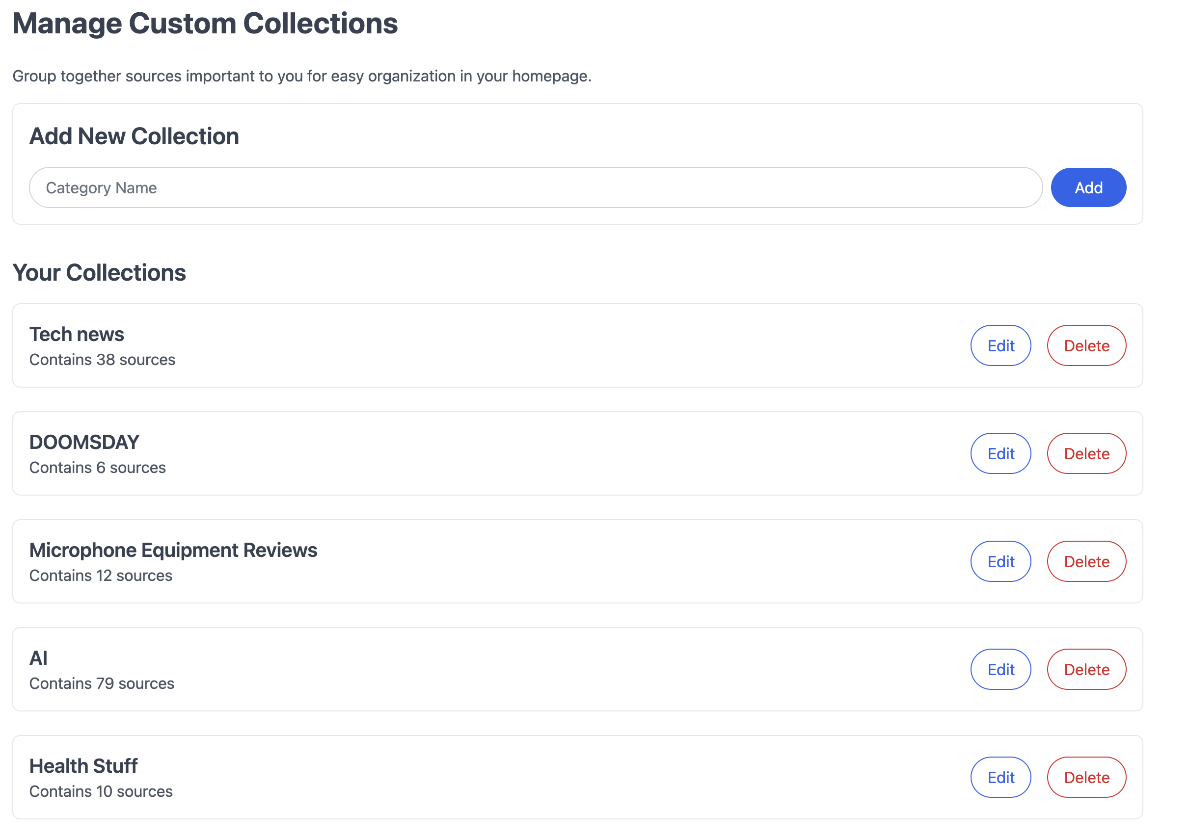
Task: Select the Microphone Equipment Reviews title
Action: (x=173, y=550)
